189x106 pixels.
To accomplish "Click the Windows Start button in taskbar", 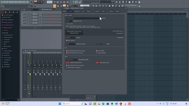I will coord(60,104).
